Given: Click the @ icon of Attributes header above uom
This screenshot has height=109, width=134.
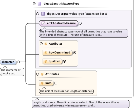Looking at the screenshot, I should (42, 74).
